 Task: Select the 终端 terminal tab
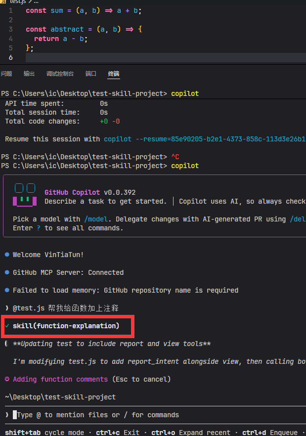(114, 74)
